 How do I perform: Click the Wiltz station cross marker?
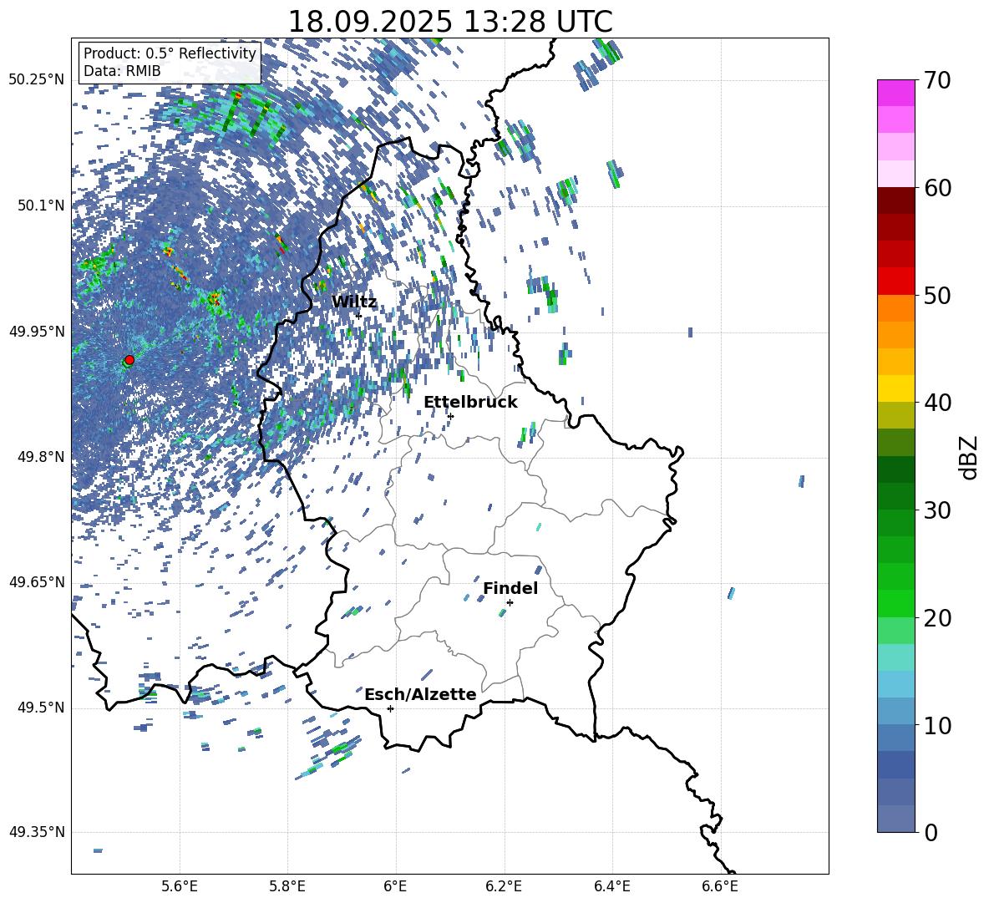pyautogui.click(x=358, y=316)
